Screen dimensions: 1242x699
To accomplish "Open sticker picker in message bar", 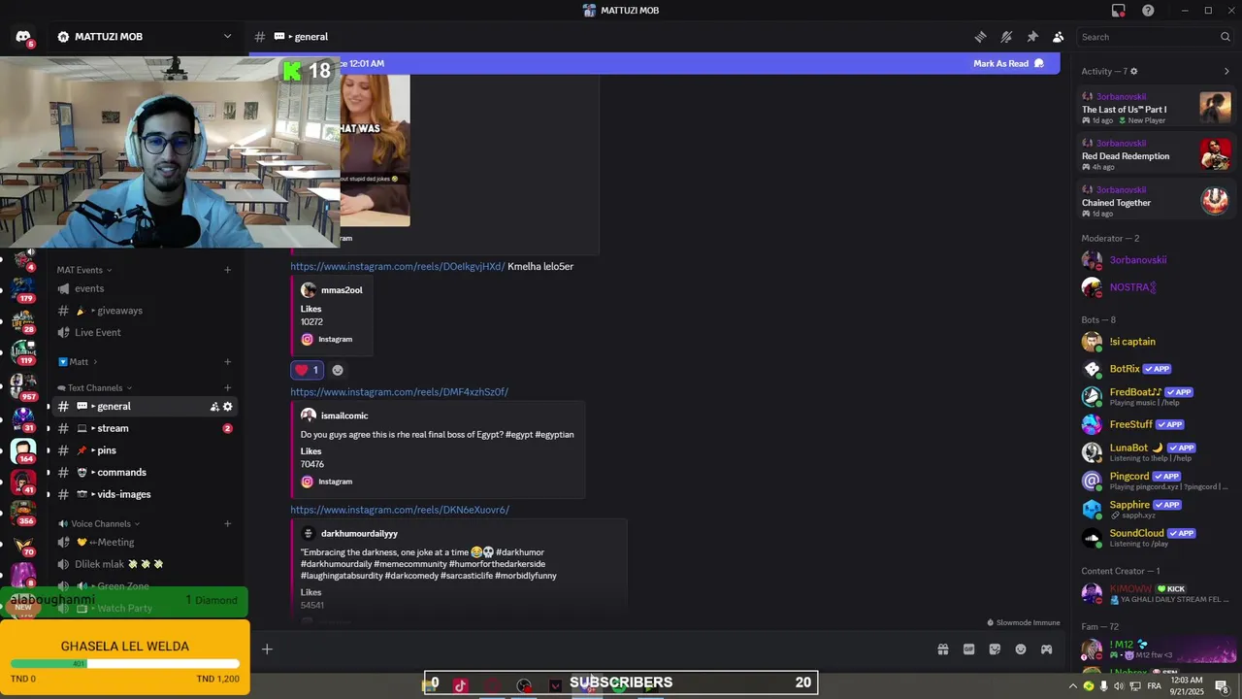I will tap(995, 649).
